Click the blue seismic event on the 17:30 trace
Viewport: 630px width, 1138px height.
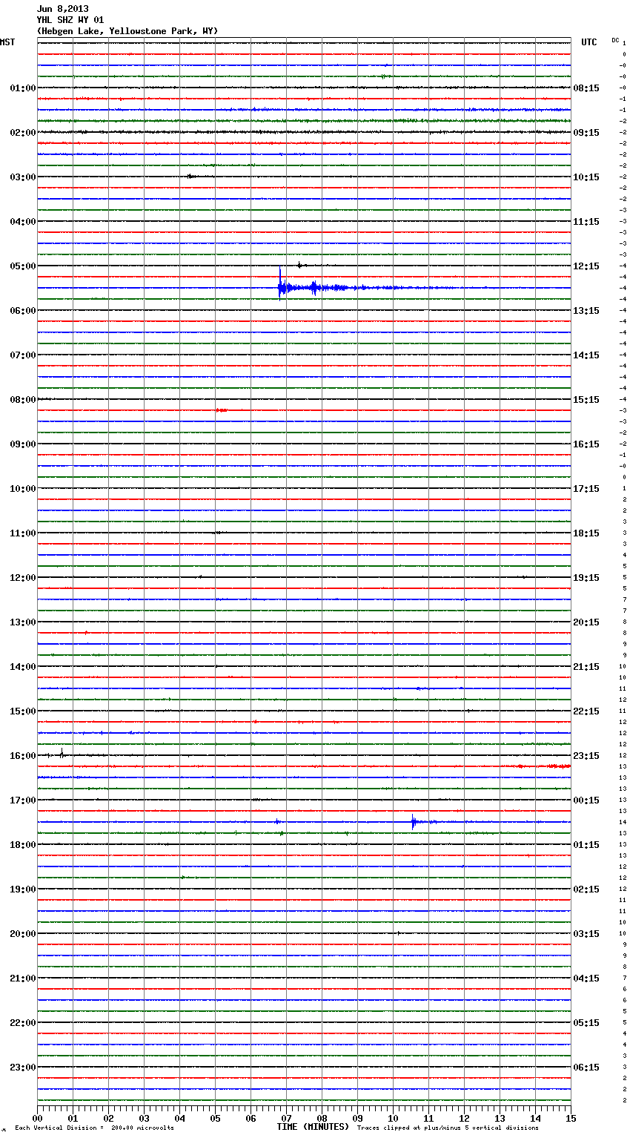coord(414,821)
